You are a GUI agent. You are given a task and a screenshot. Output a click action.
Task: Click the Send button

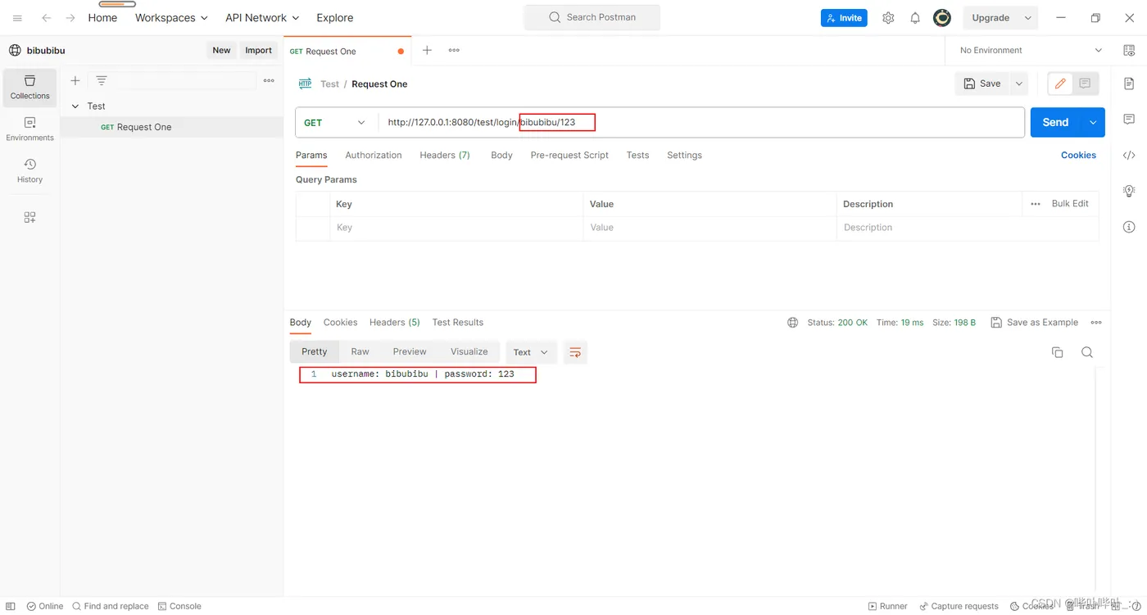[1055, 123]
